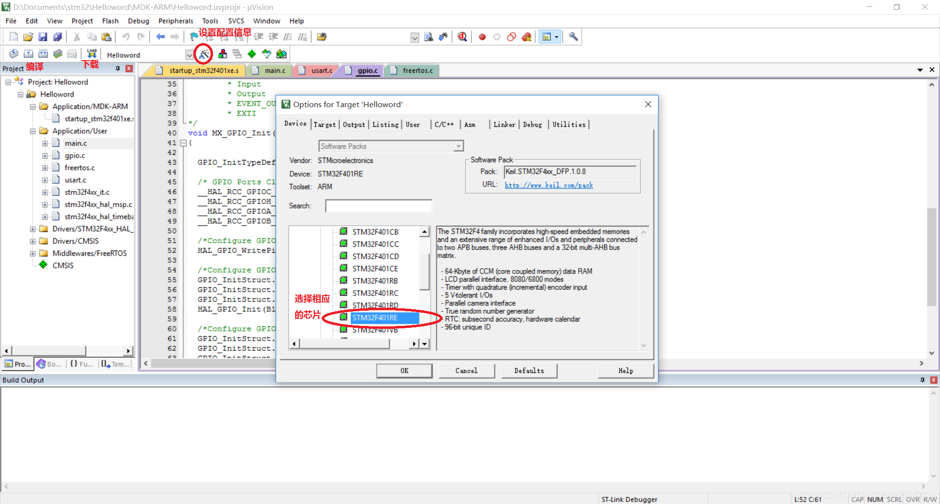The image size is (940, 504).
Task: Click the device list vertical scrollbar thumb
Action: click(x=425, y=273)
